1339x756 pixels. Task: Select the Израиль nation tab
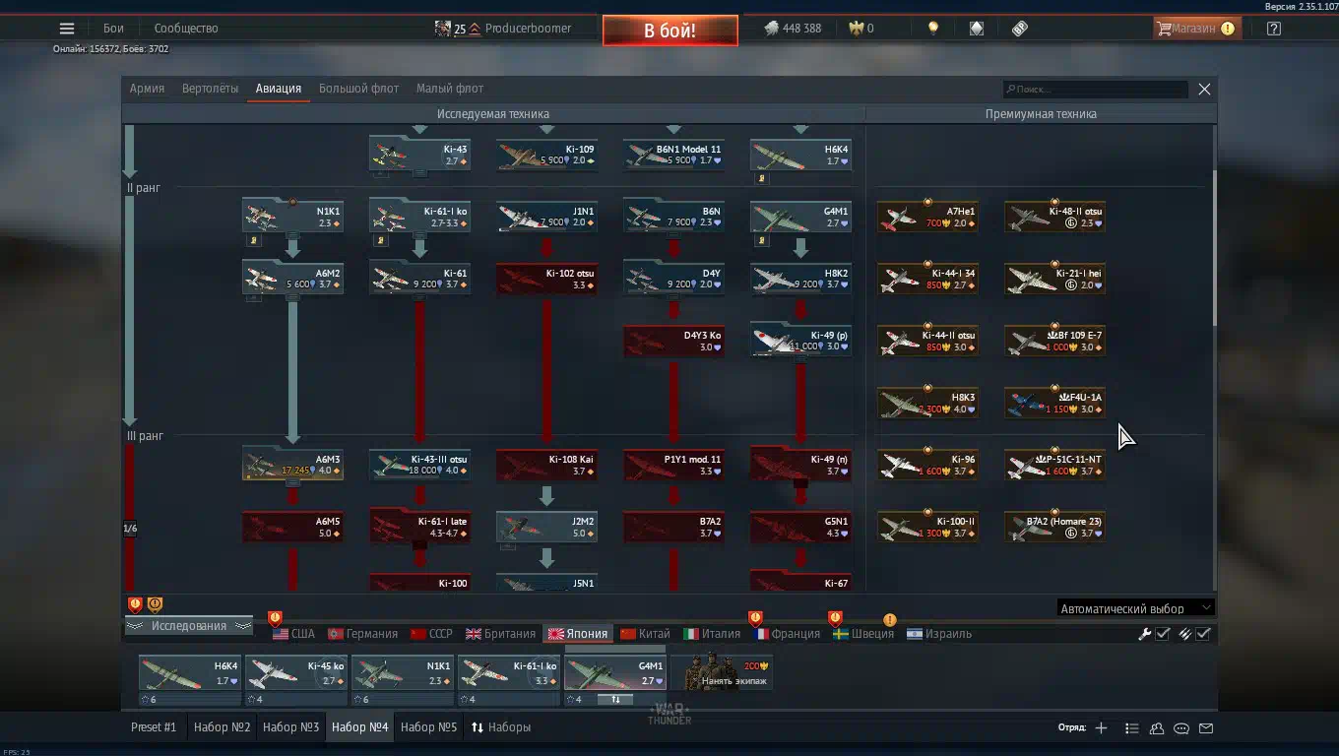(939, 634)
